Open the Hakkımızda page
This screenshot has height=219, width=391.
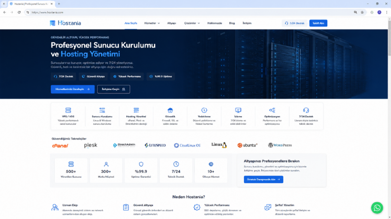[214, 23]
